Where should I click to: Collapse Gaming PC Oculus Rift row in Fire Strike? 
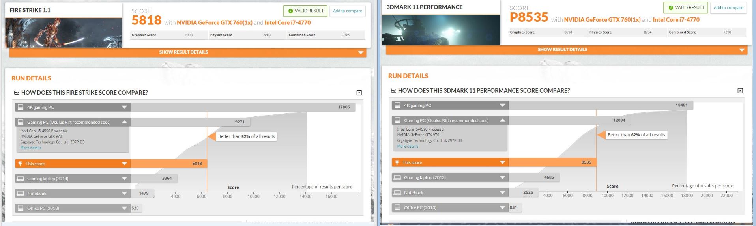124,122
